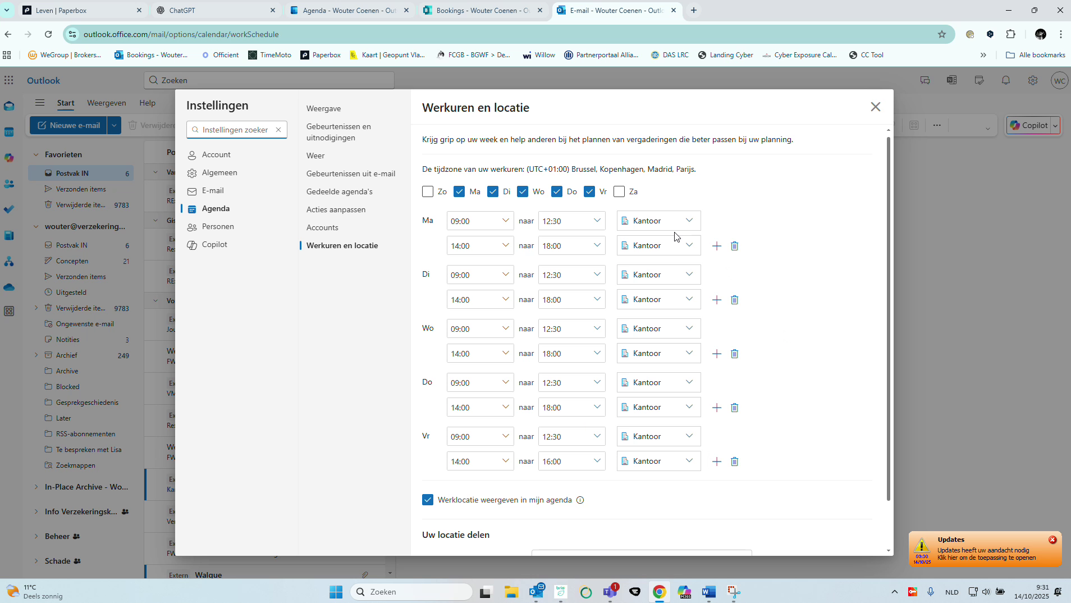The width and height of the screenshot is (1071, 603).
Task: Open the Outlook settings gear icon
Action: 1032,80
